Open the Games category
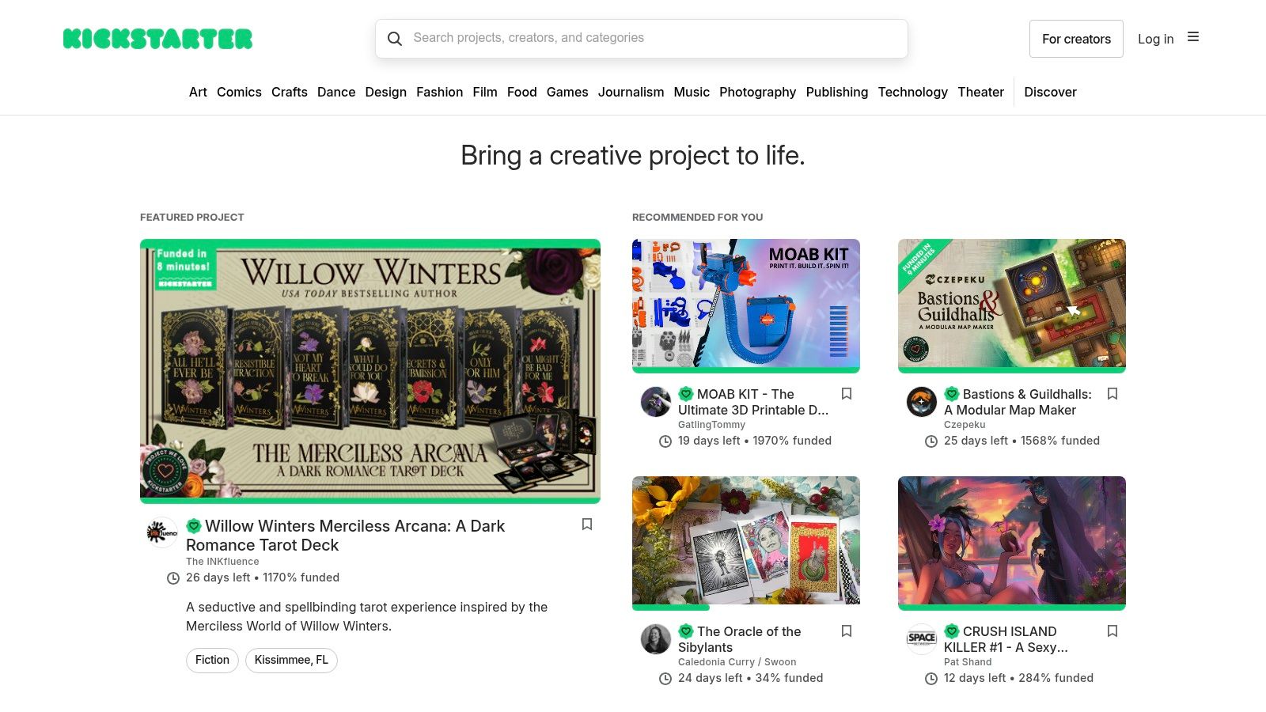The width and height of the screenshot is (1266, 712). click(567, 92)
